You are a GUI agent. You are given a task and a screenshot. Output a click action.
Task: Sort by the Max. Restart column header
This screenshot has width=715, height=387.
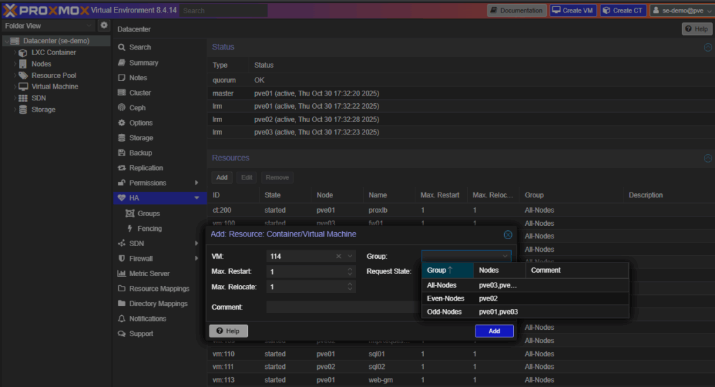pos(441,195)
